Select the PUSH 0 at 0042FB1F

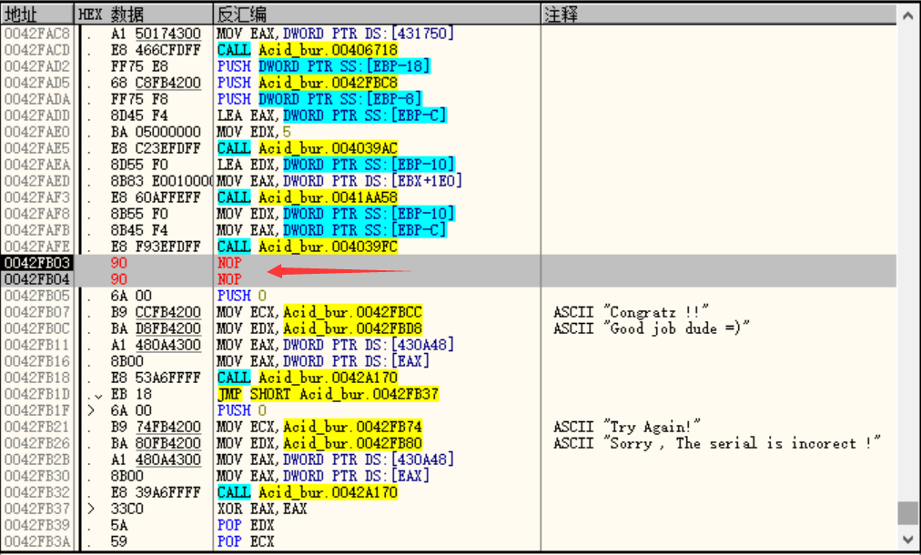pyautogui.click(x=241, y=411)
